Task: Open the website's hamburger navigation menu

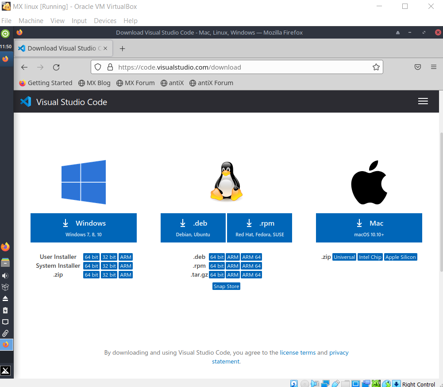Action: (x=423, y=101)
